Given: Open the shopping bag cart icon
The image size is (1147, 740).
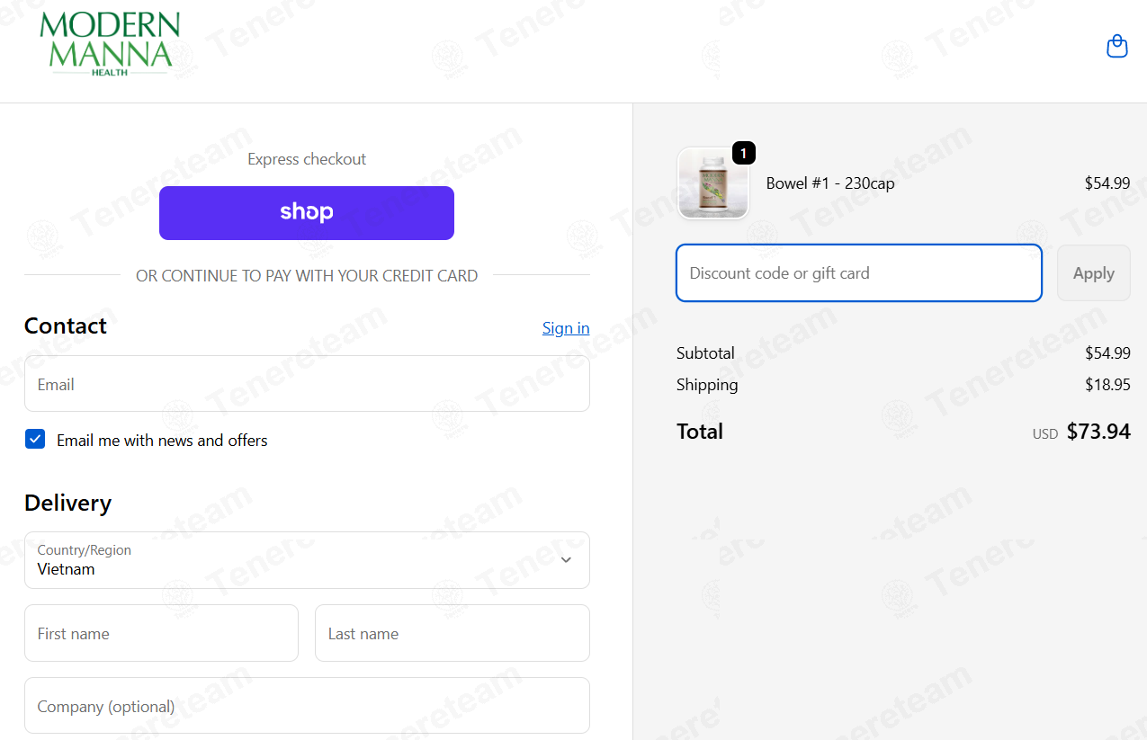Looking at the screenshot, I should coord(1116,46).
